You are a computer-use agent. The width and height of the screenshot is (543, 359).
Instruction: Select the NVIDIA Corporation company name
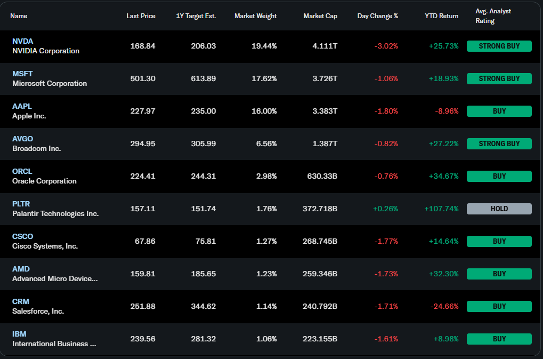[46, 51]
